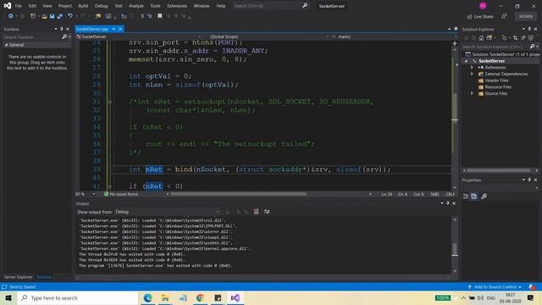Click the Collapse All icon in Solution Explorer
Screen dimensions: 542x305
(x=523, y=37)
